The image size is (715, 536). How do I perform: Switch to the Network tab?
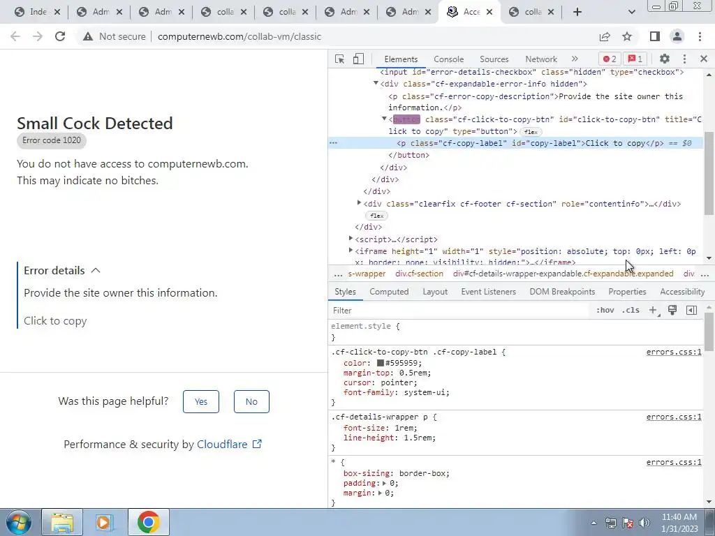[541, 59]
